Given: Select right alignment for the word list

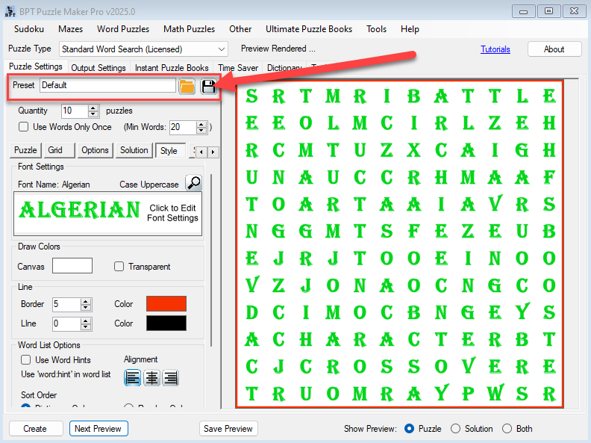Looking at the screenshot, I should [x=171, y=378].
